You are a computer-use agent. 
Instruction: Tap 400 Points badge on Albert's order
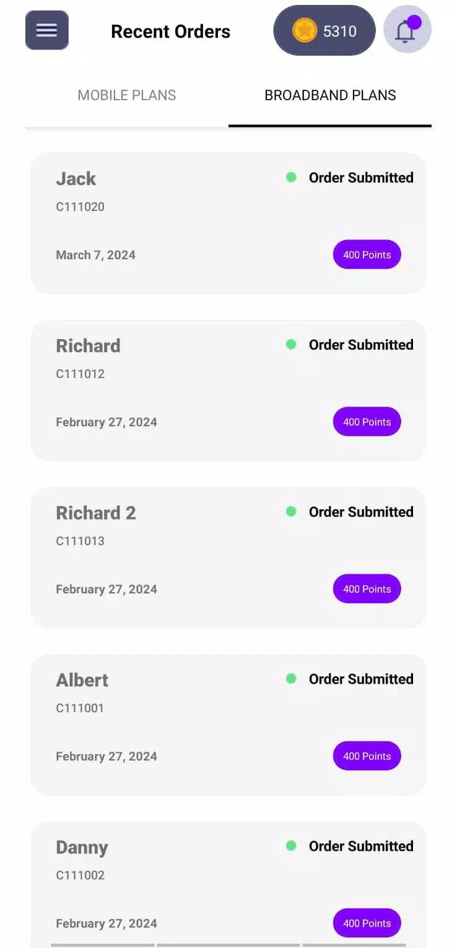[367, 756]
